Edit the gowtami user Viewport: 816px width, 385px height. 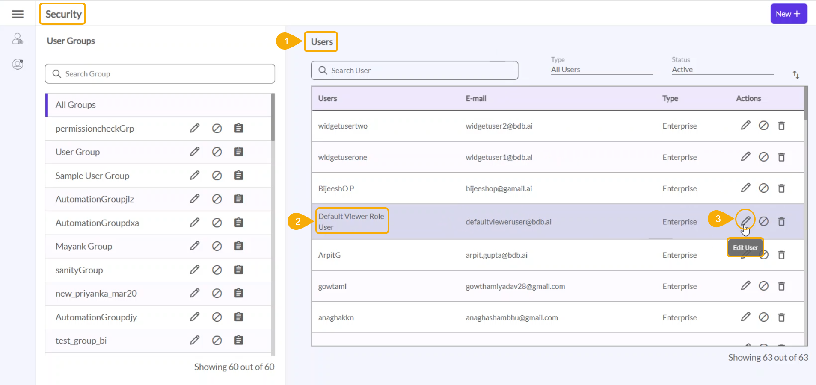(745, 286)
